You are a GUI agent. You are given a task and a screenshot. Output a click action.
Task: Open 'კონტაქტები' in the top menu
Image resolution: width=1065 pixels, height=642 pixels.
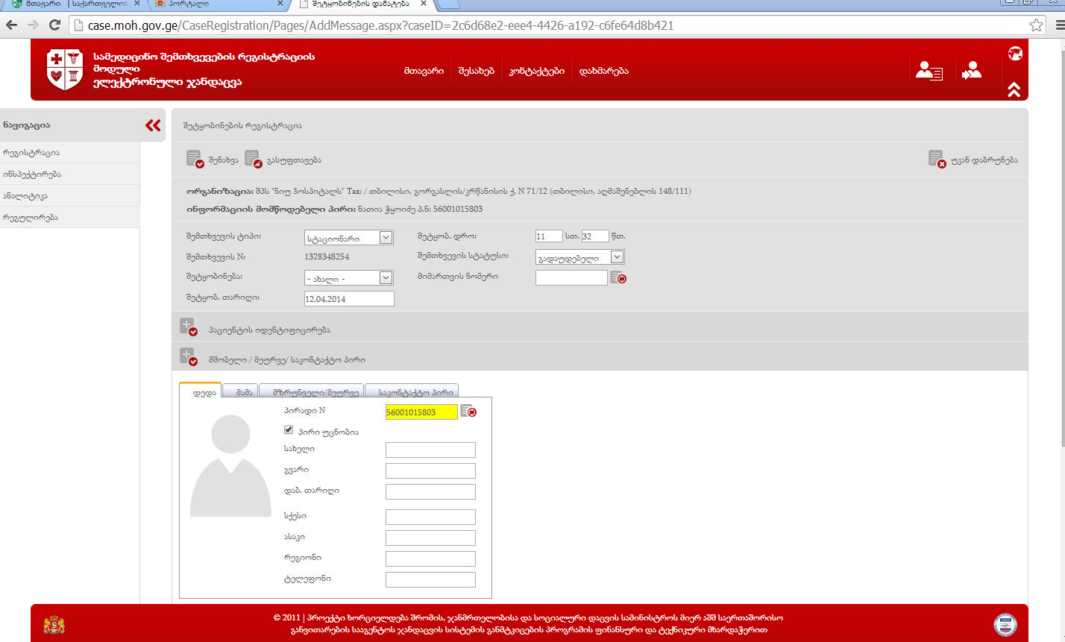tap(536, 71)
